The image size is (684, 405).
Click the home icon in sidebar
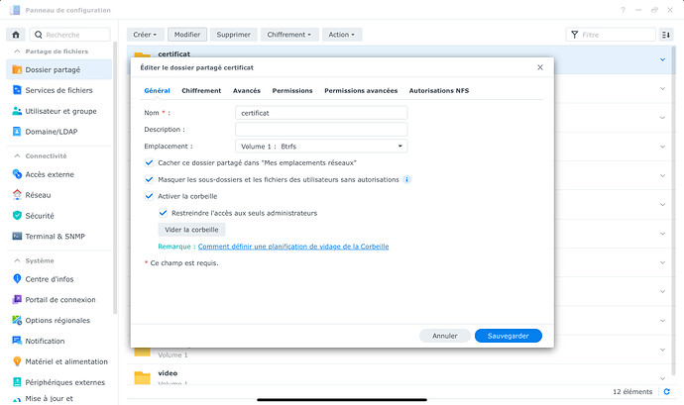15,34
